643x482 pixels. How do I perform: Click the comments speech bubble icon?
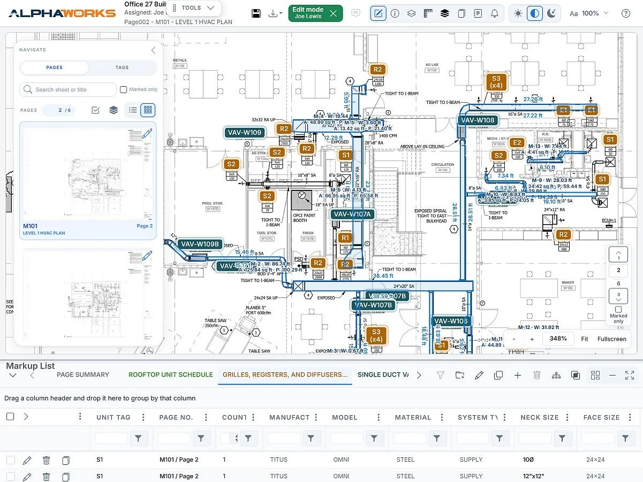(x=355, y=13)
